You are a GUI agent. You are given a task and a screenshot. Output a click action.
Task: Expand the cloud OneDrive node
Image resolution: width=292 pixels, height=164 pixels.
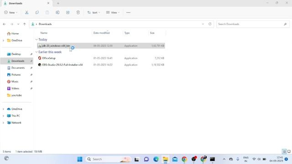pyautogui.click(x=3, y=109)
